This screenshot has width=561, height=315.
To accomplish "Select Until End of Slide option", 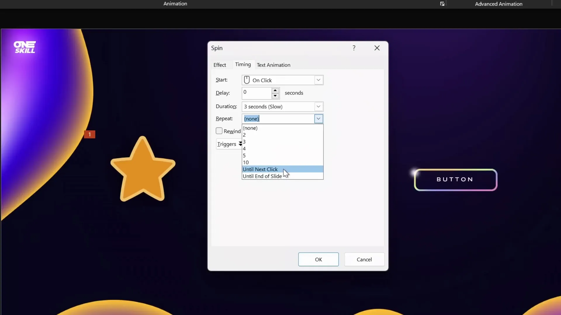I will (x=283, y=176).
